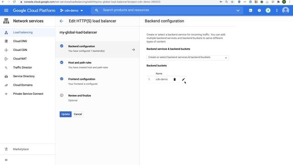Reload the page in browser
Viewport: 293px width, 165px height.
click(14, 2)
